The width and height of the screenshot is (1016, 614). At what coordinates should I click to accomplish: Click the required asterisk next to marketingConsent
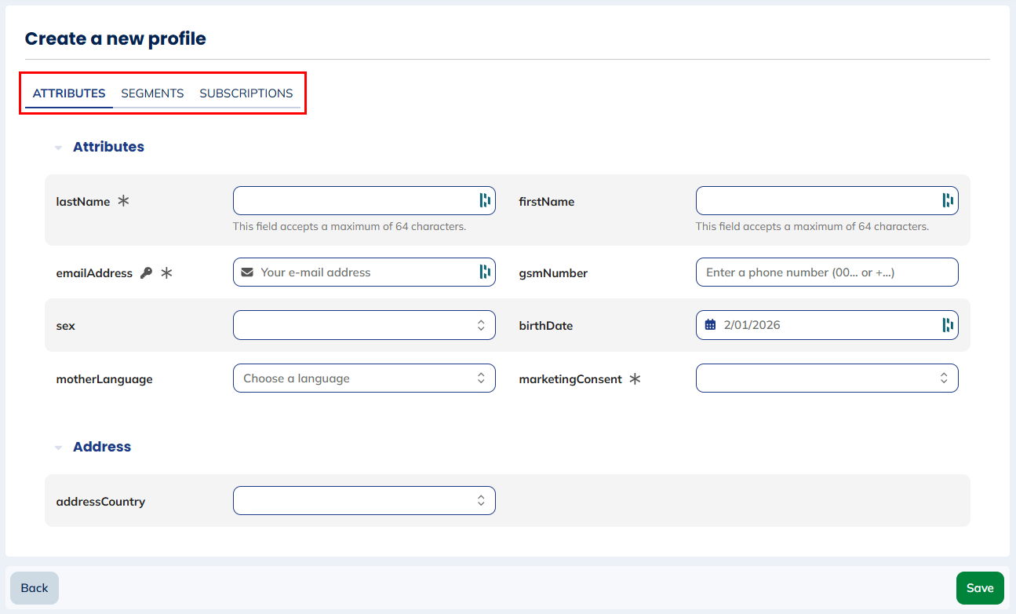coord(635,379)
